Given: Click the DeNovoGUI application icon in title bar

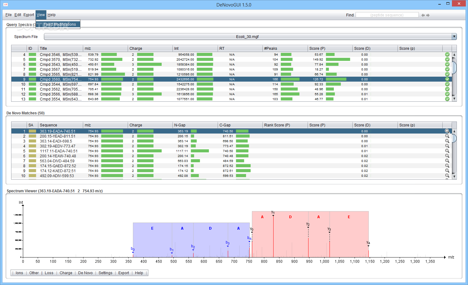Looking at the screenshot, I should [x=6, y=5].
